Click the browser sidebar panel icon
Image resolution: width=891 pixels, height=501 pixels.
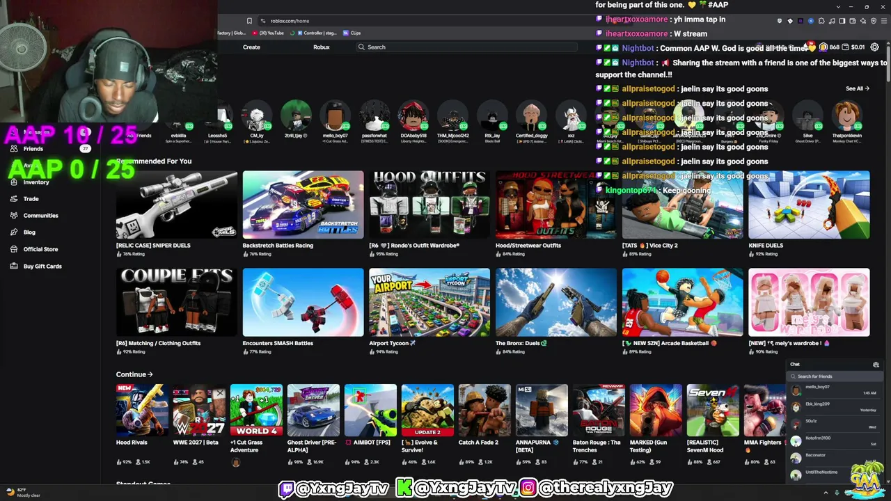[x=842, y=21]
